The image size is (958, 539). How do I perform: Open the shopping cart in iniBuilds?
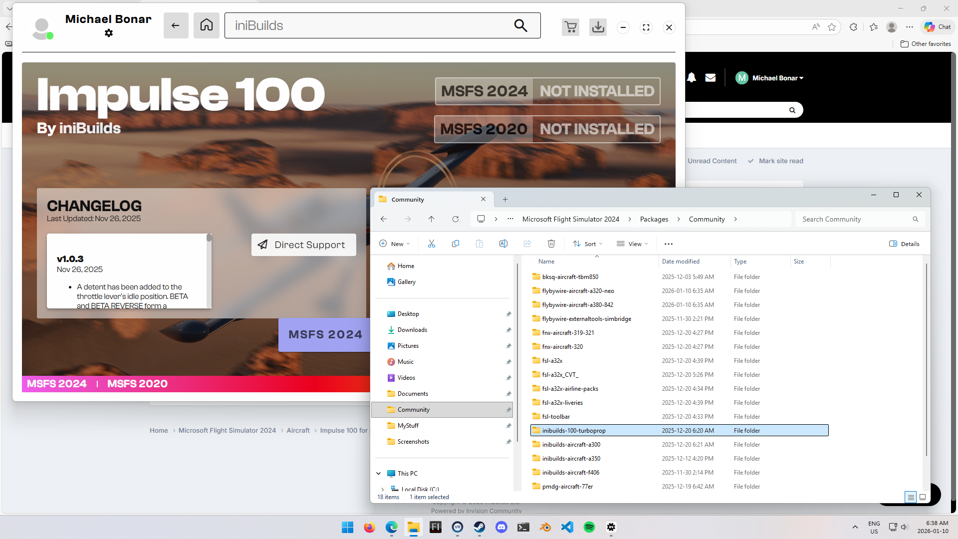(570, 27)
